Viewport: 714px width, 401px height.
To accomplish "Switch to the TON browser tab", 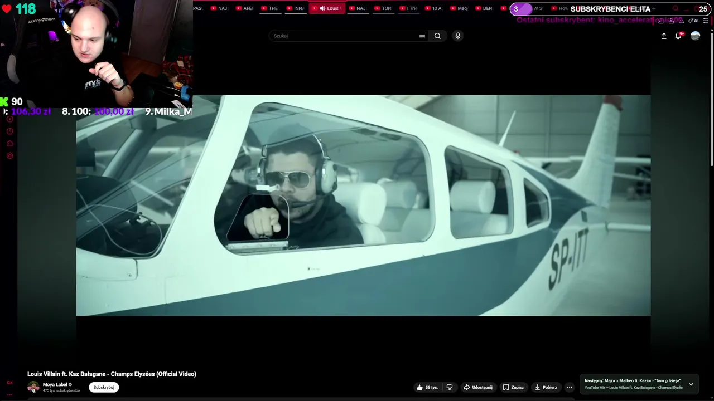I will click(x=383, y=8).
